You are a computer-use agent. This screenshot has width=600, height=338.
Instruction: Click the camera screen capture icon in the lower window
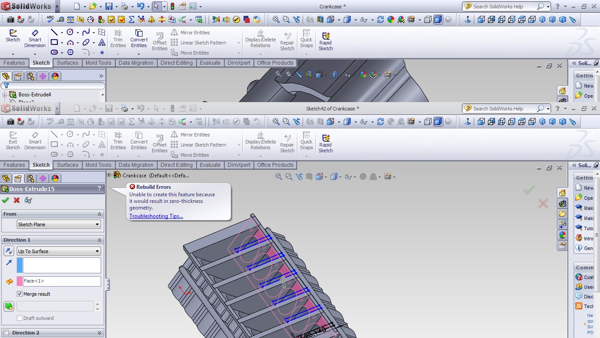11,122
